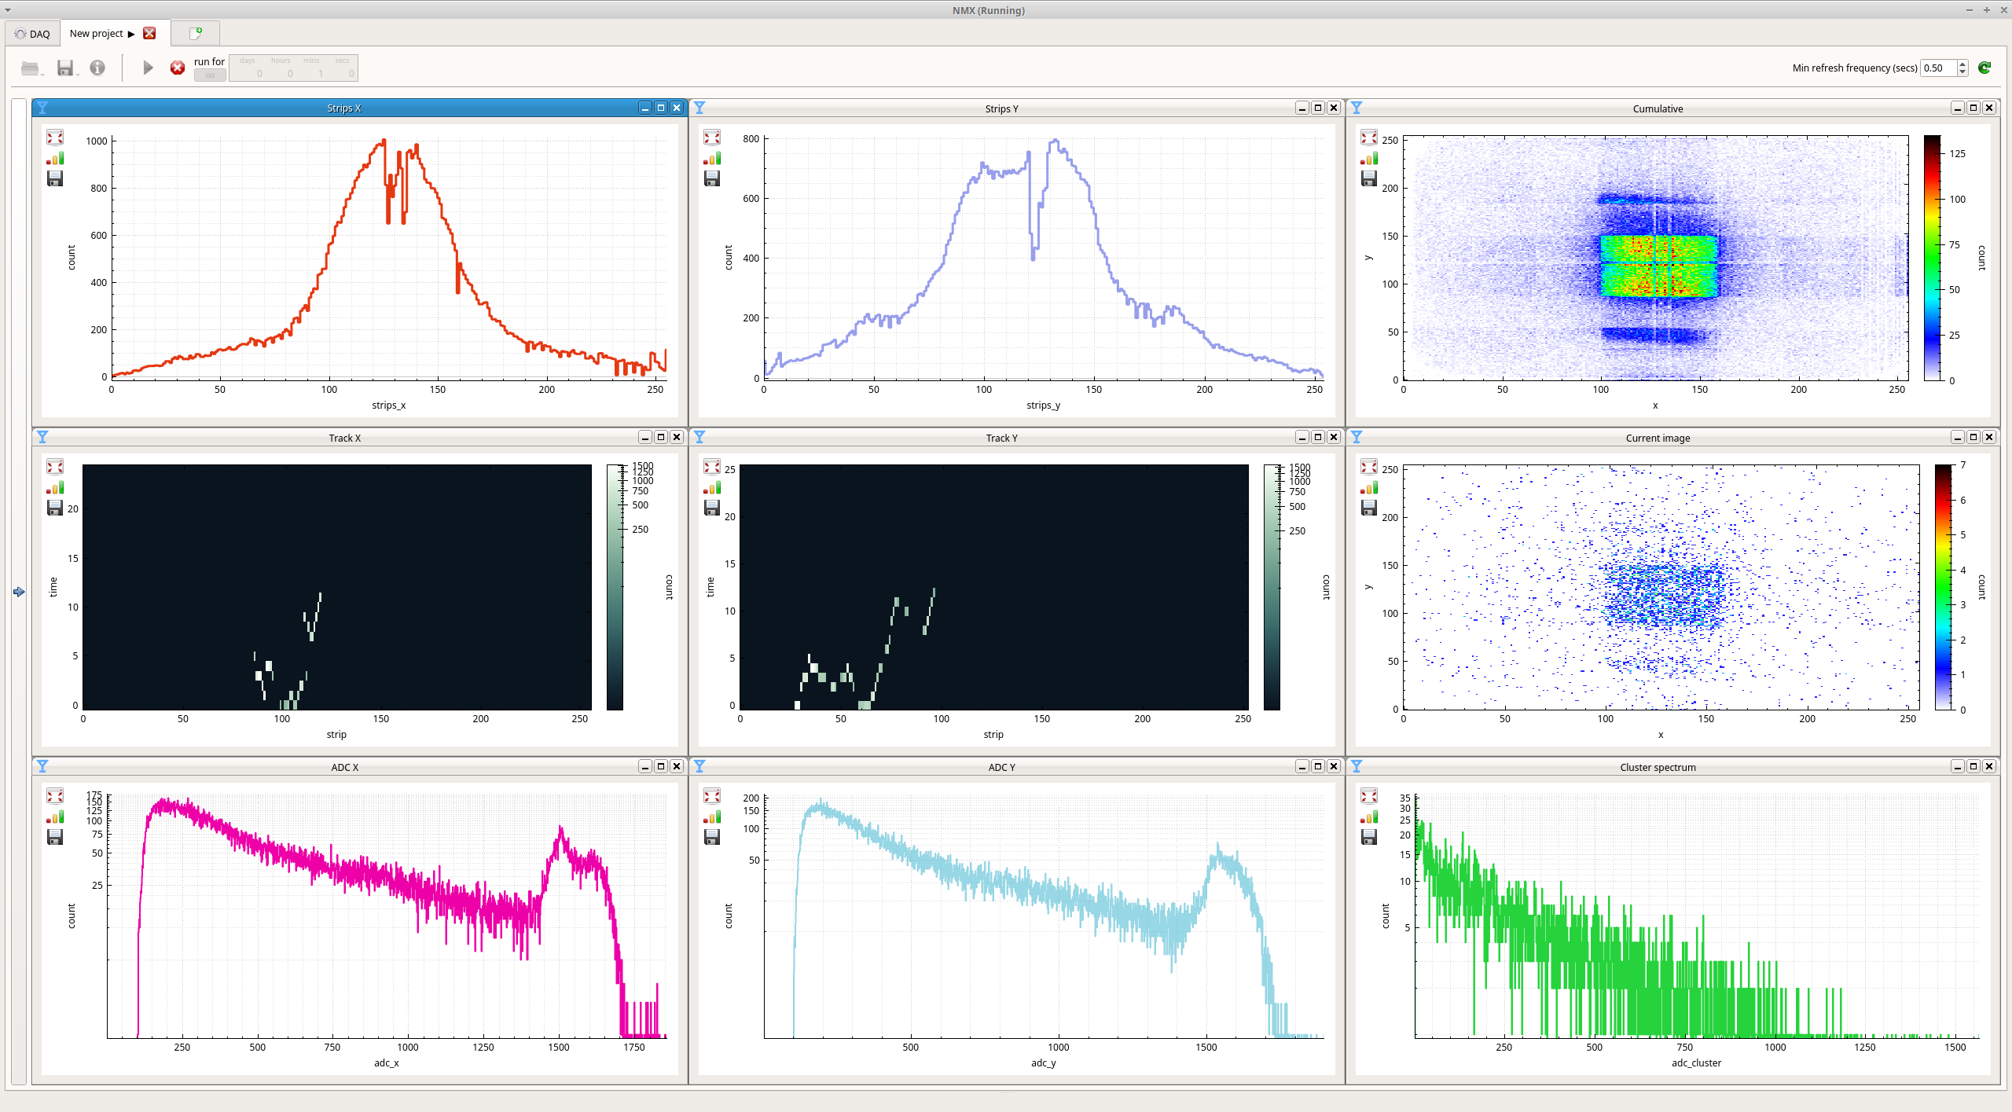Image resolution: width=2012 pixels, height=1112 pixels.
Task: Stop acquisition with the red X button
Action: click(178, 68)
